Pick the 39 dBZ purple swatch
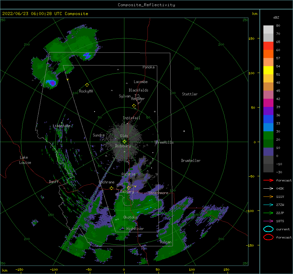Viewport: 293px width, 274px height. tap(268, 111)
